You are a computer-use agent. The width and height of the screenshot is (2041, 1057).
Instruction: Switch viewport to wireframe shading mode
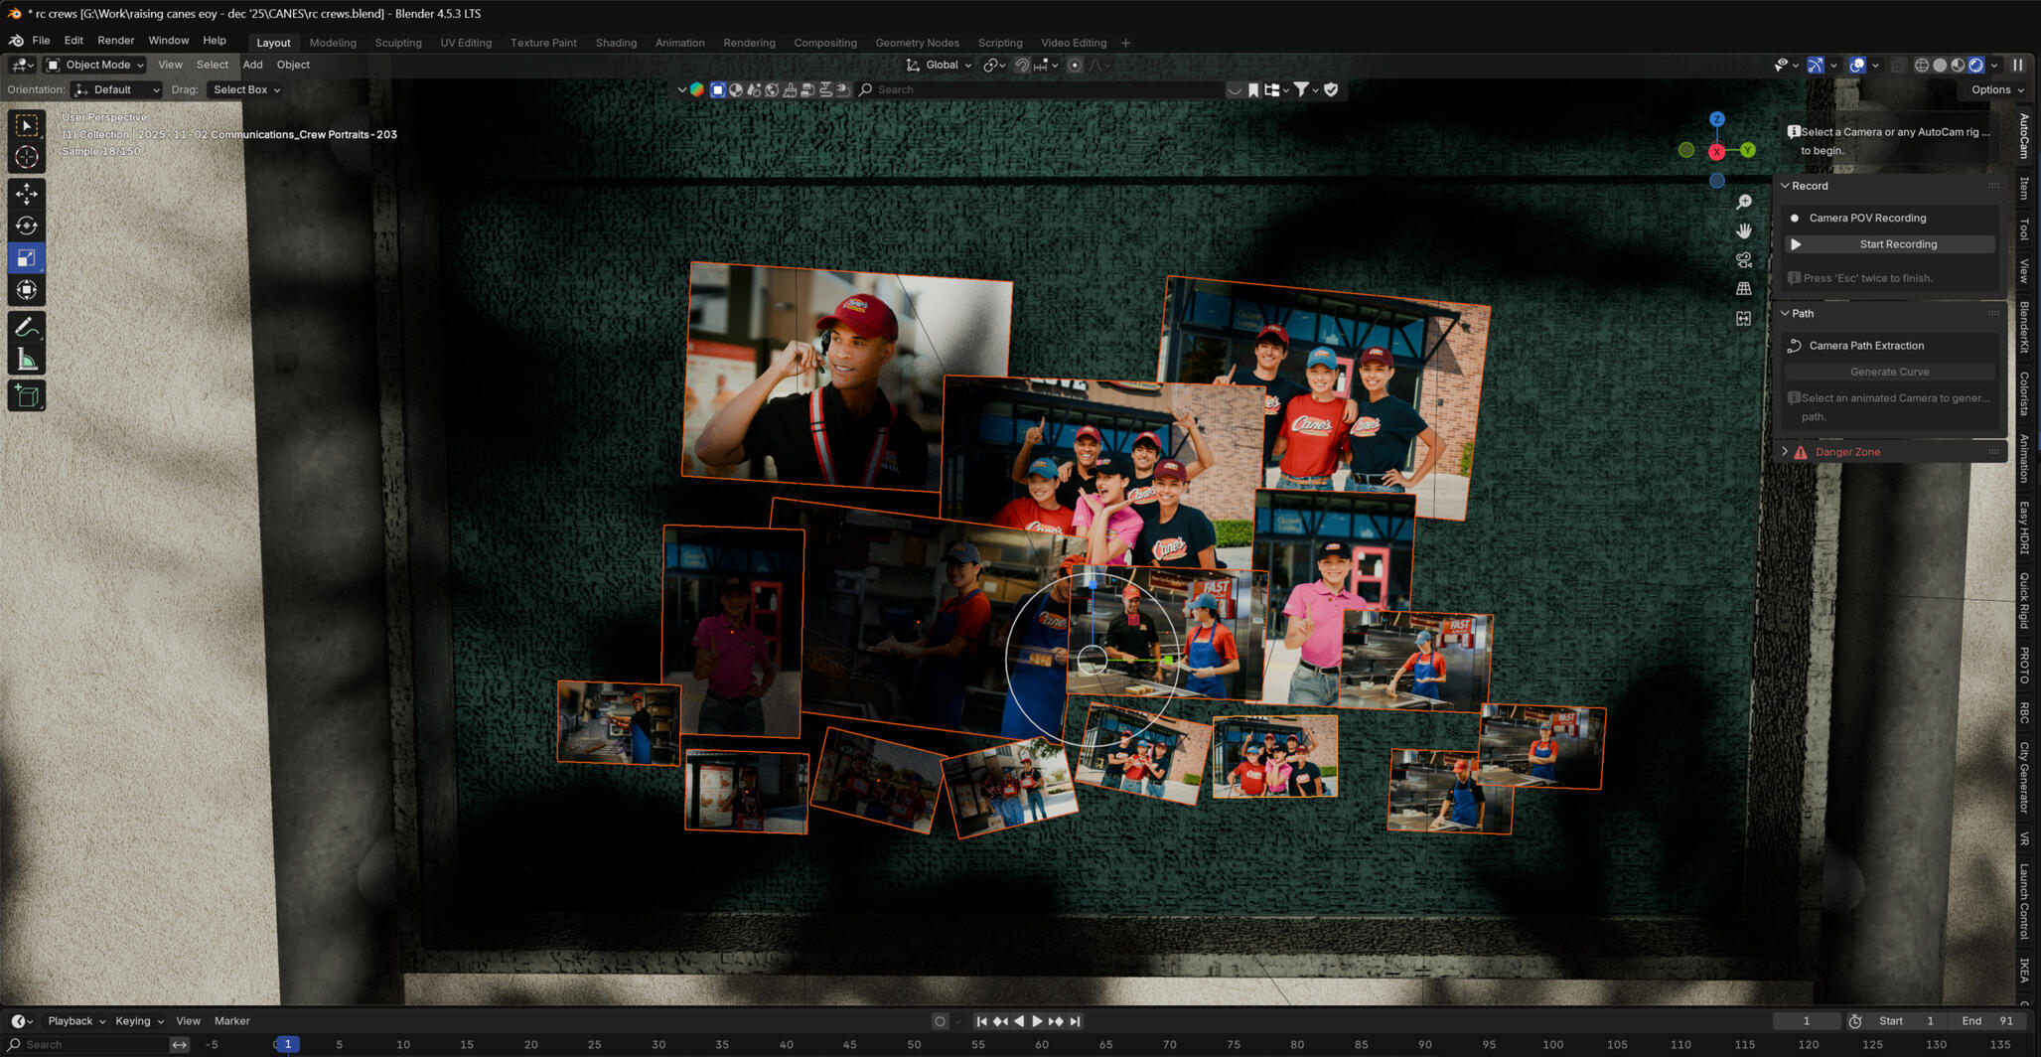pyautogui.click(x=1921, y=65)
